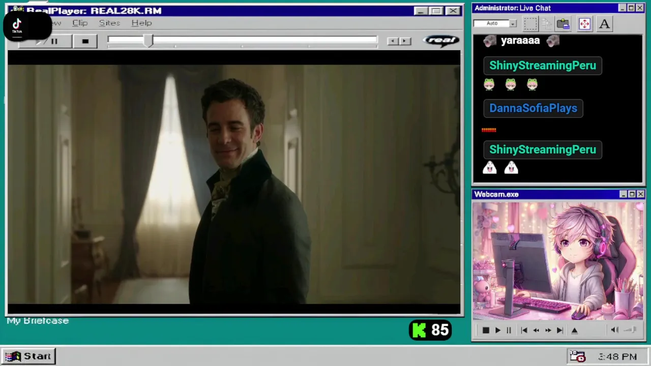
Task: Step forward with RealPlayer right arrow
Action: pos(404,41)
